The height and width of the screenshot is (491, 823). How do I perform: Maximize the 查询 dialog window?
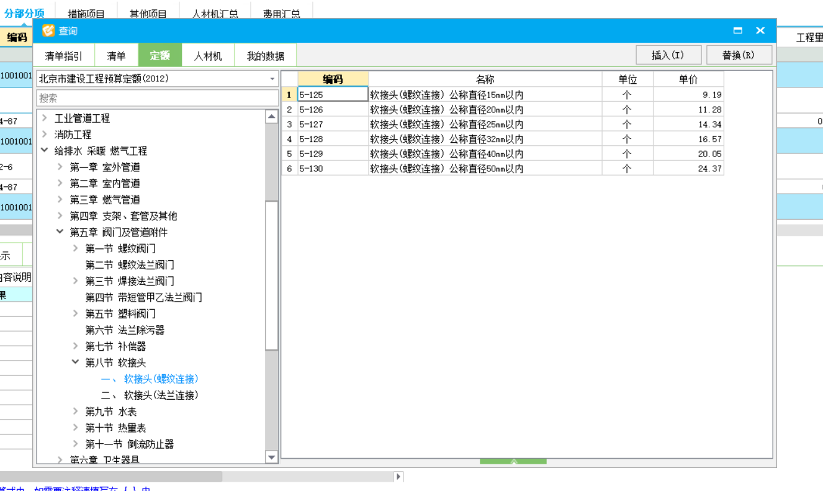pos(738,30)
